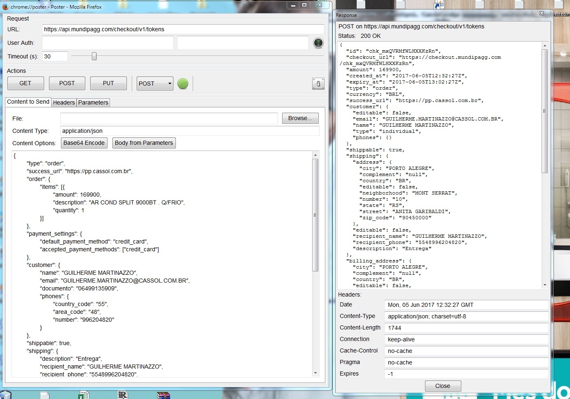Click the "number": "996204820" line in the request
Image resolution: width=570 pixels, height=399 pixels.
84,320
